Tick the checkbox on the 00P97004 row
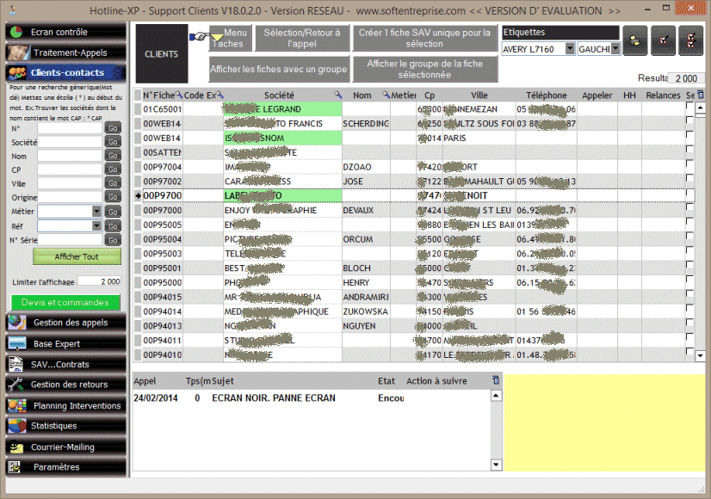 click(x=689, y=166)
